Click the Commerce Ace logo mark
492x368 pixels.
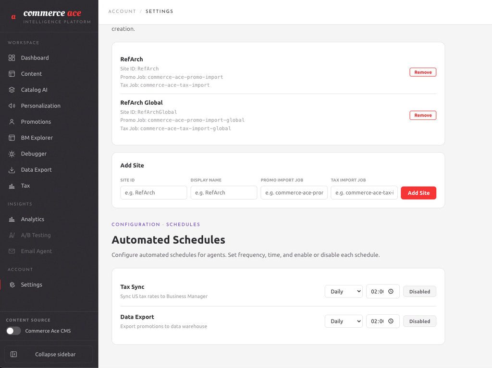point(13,17)
